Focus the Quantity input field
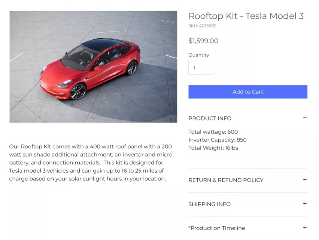Viewport: 319px width, 240px height. (201, 67)
